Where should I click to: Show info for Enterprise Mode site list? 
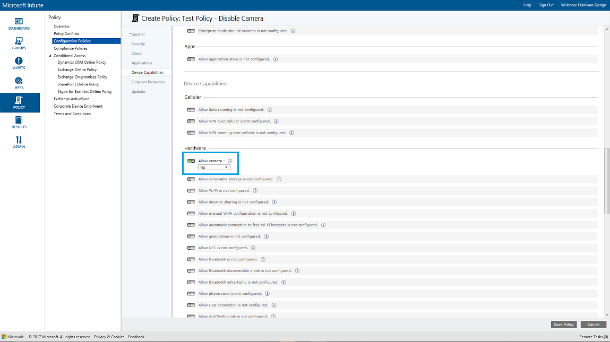pyautogui.click(x=293, y=31)
